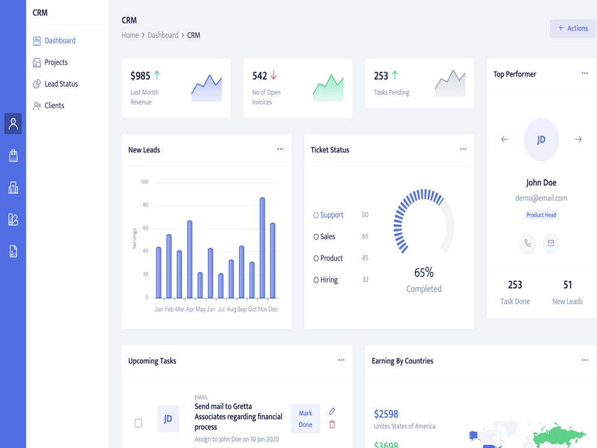Select the Support ticket status radio
This screenshot has height=448, width=597.
[316, 215]
